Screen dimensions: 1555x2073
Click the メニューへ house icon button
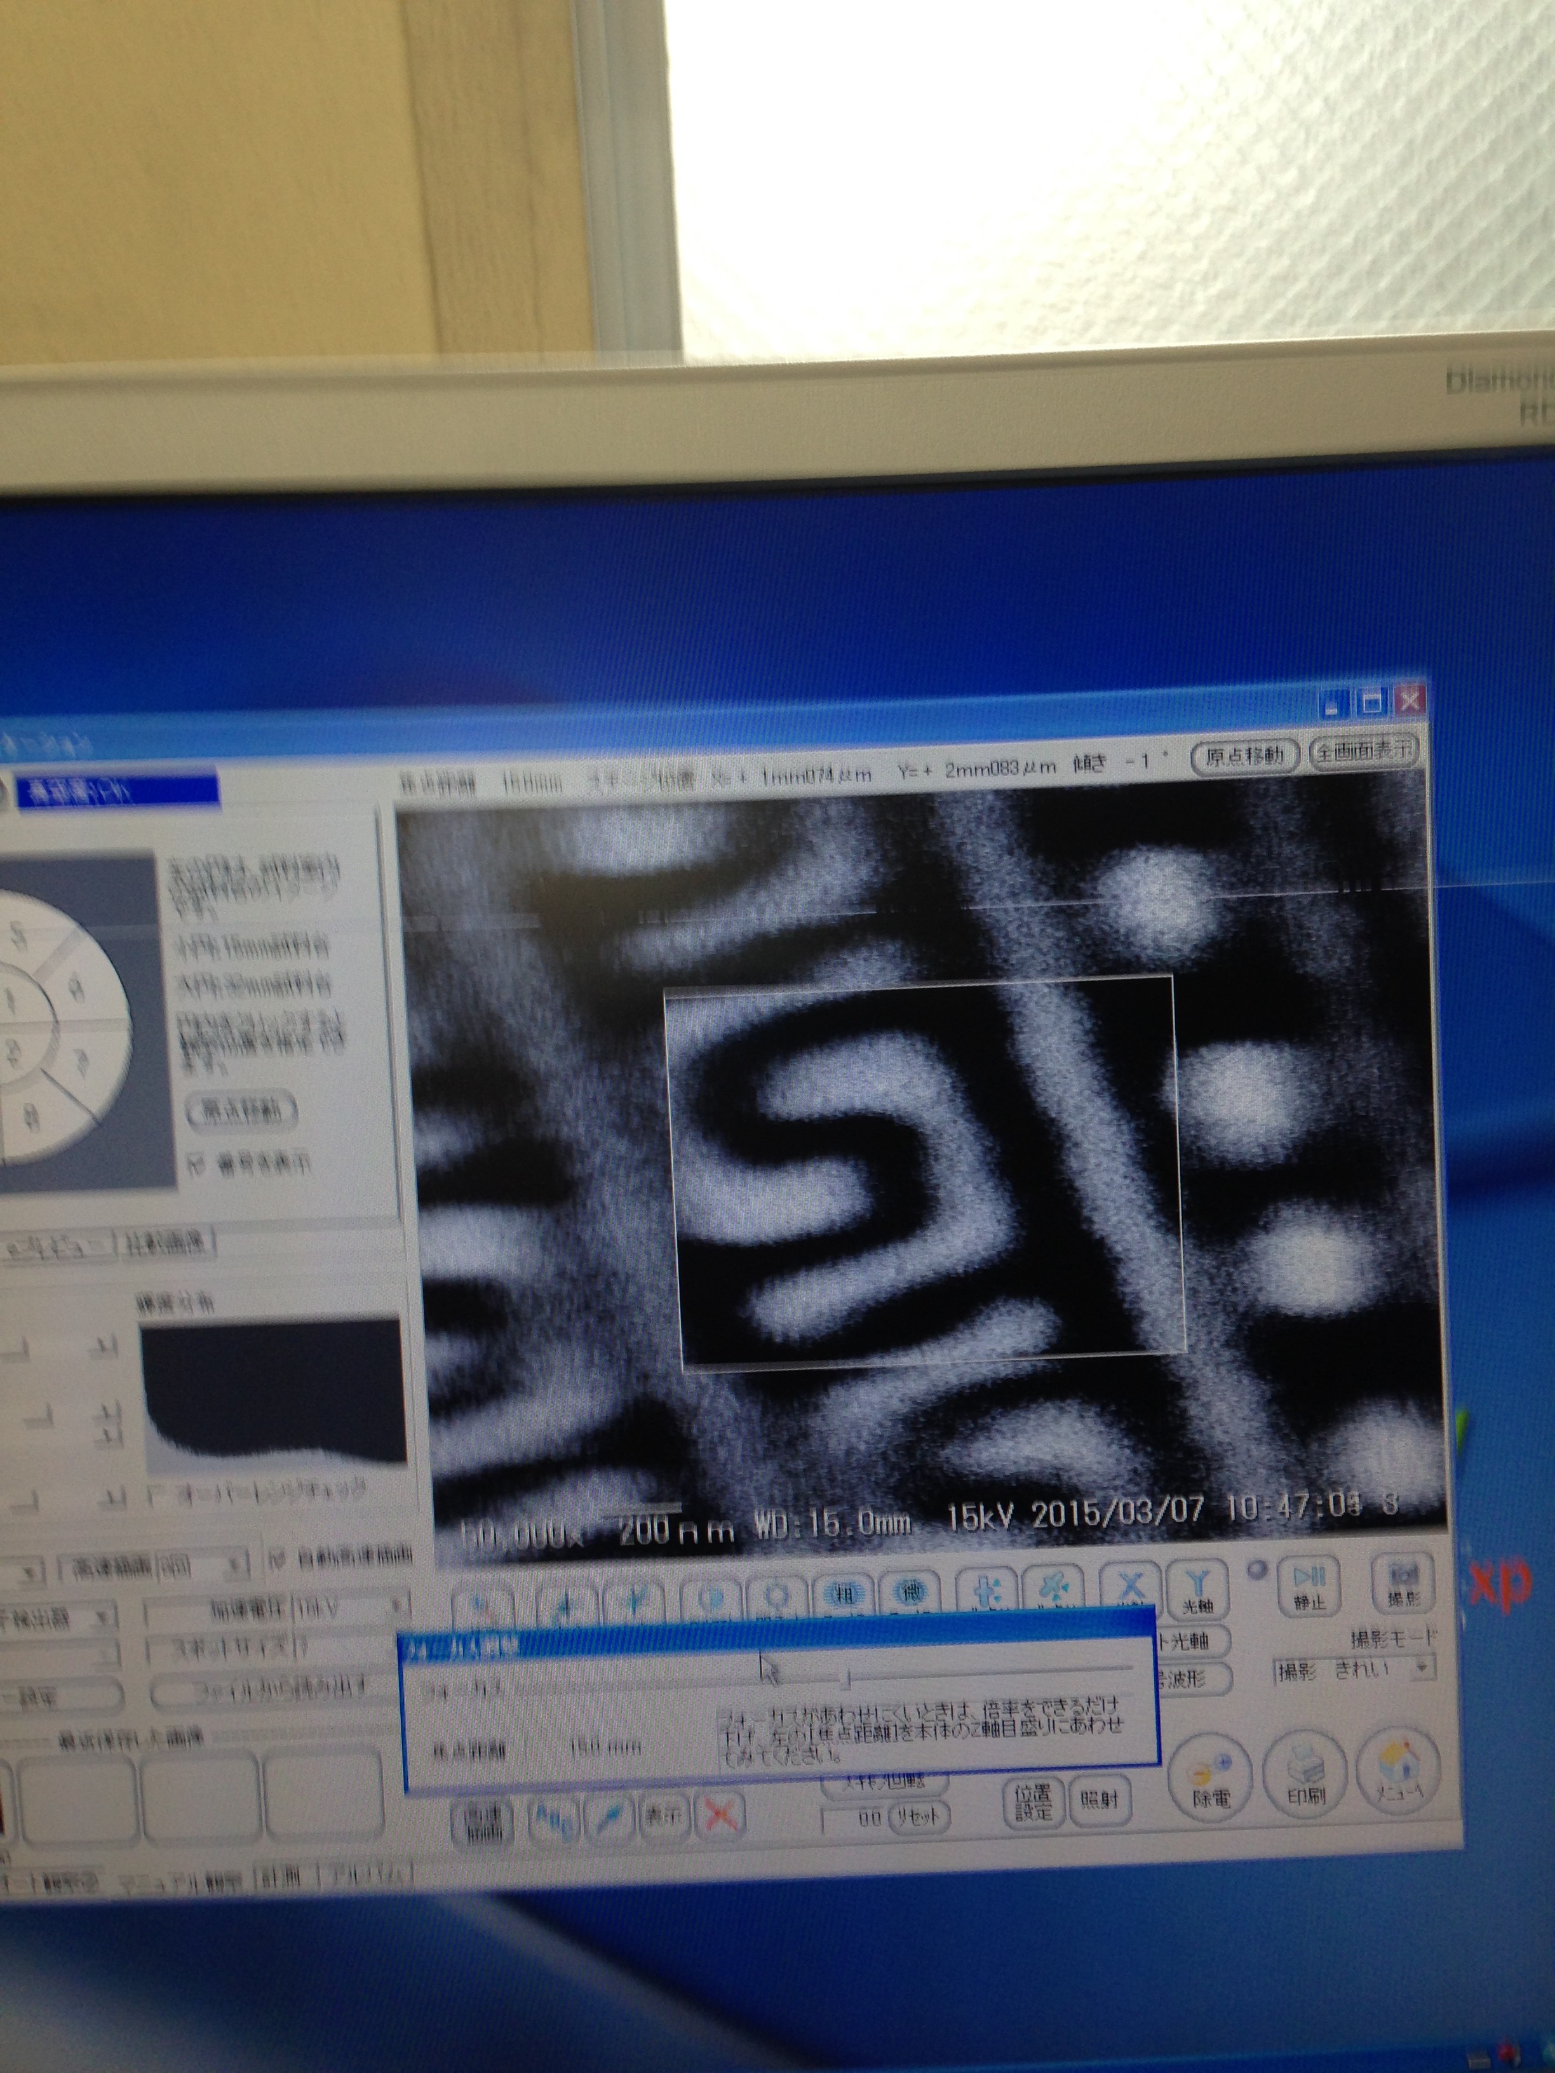(1399, 1769)
